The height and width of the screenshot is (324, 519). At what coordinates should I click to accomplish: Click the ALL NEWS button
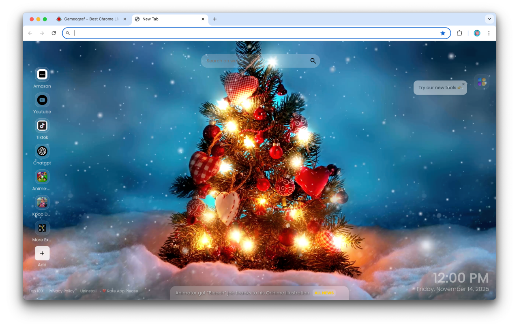coord(324,293)
